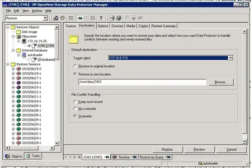Select the No overwrite radio button
251x168 pixels.
click(x=75, y=109)
